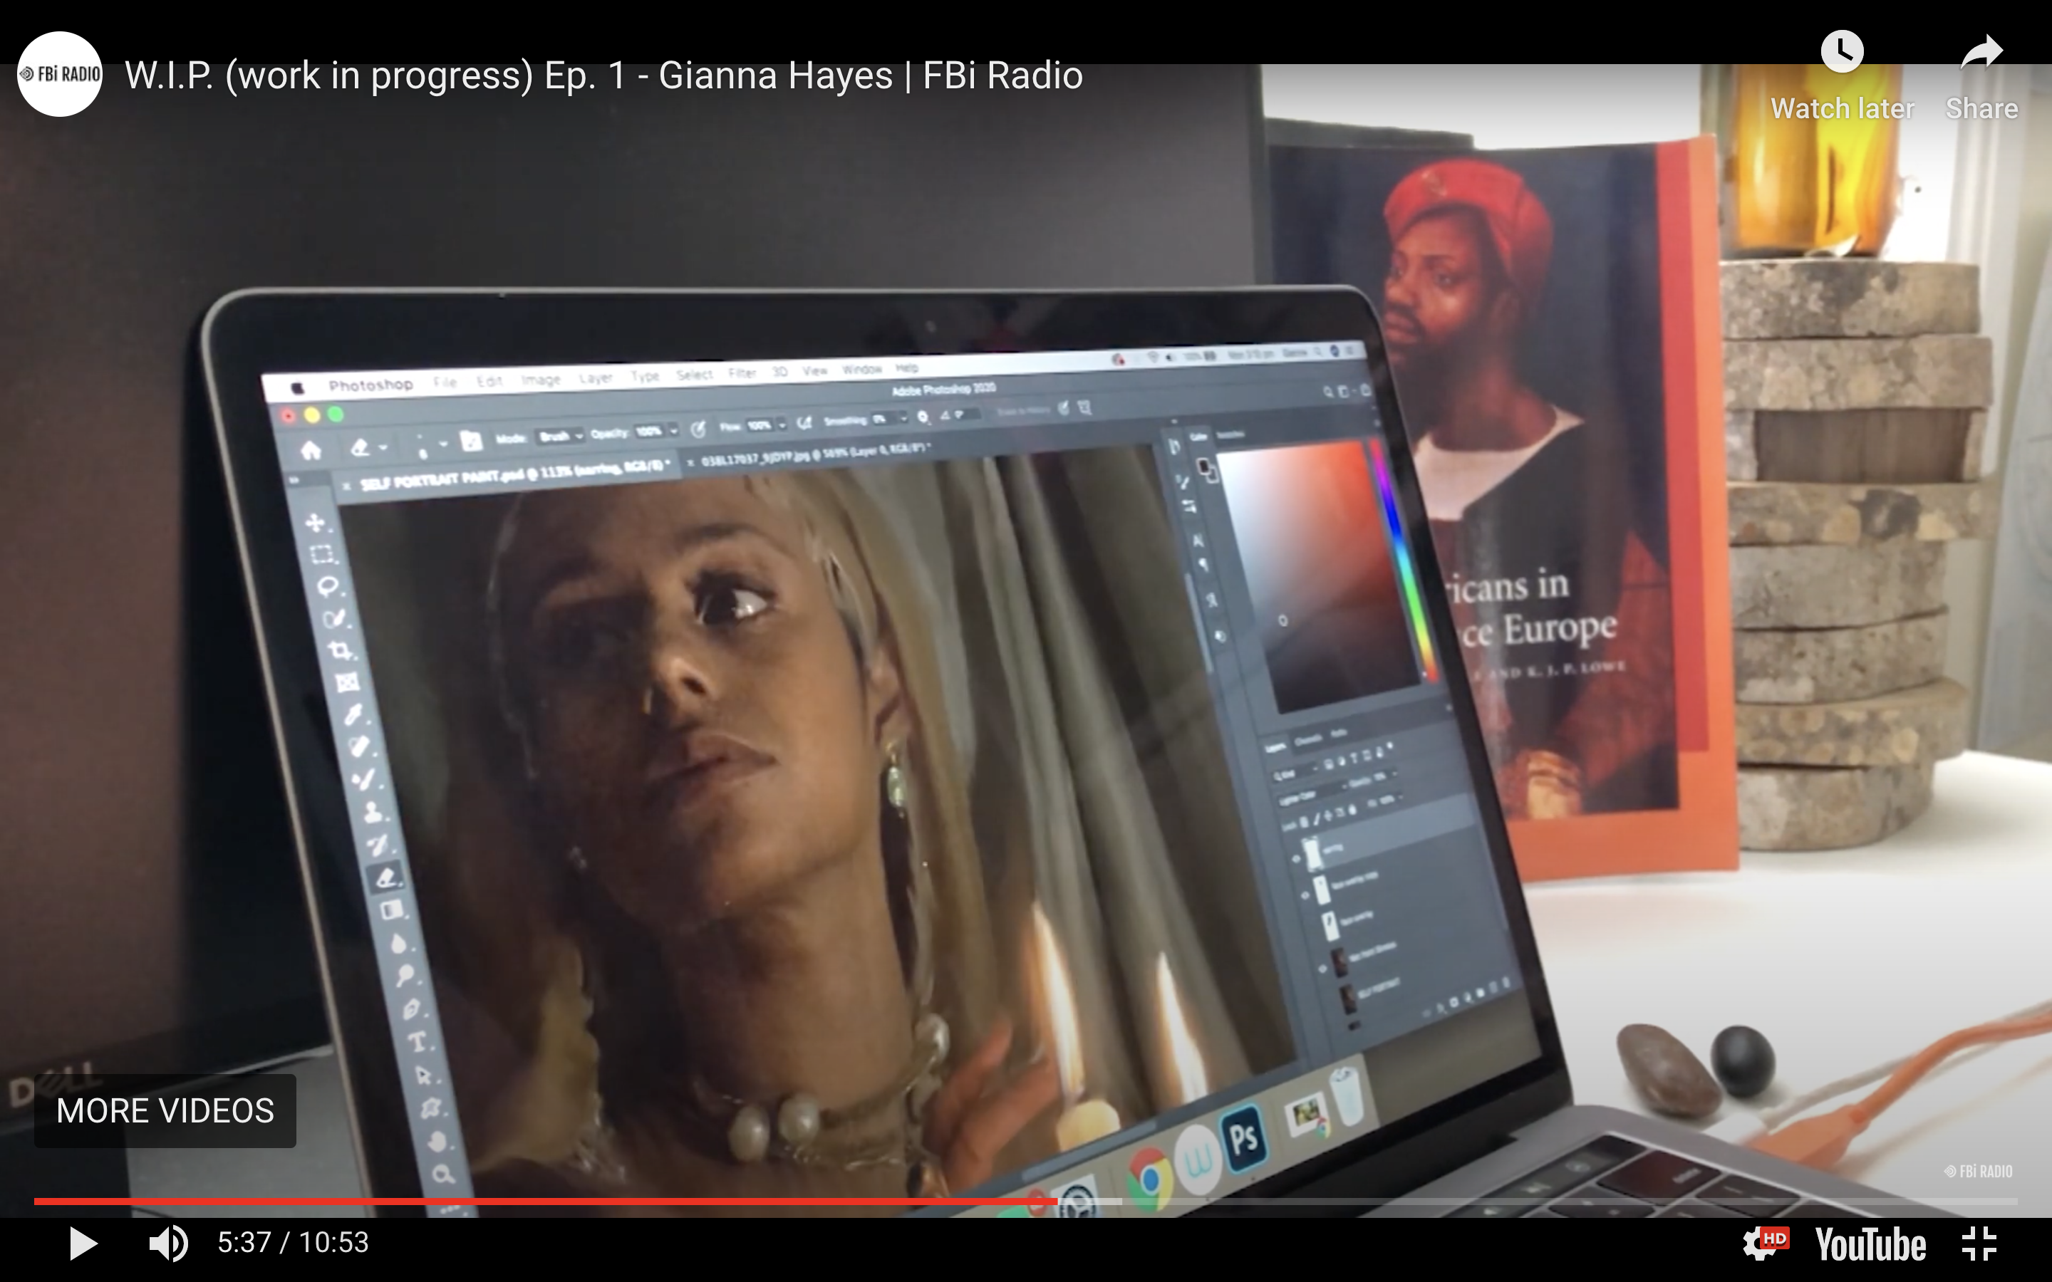Image resolution: width=2052 pixels, height=1282 pixels.
Task: Add the video to Watch later
Action: pyautogui.click(x=1842, y=75)
